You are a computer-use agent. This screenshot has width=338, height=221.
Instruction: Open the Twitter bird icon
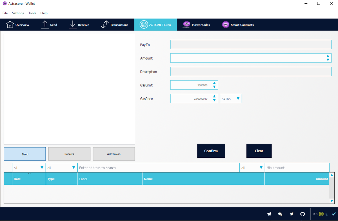(292, 214)
